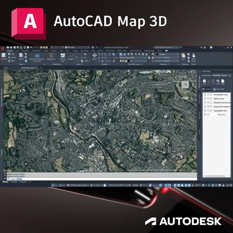
Task: Click the Layer Properties icon
Action: pyautogui.click(x=121, y=54)
